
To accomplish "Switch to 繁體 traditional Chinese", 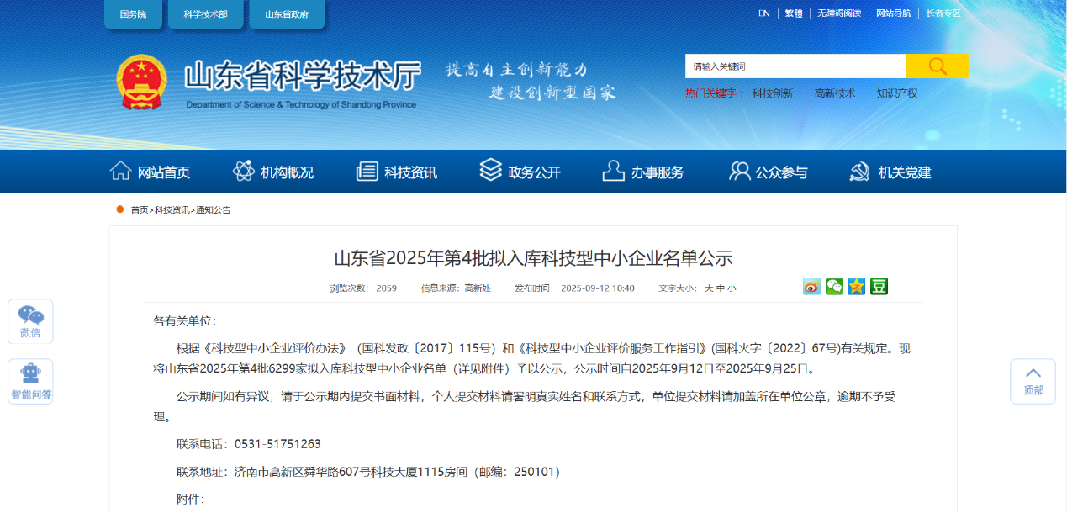I will pos(793,13).
